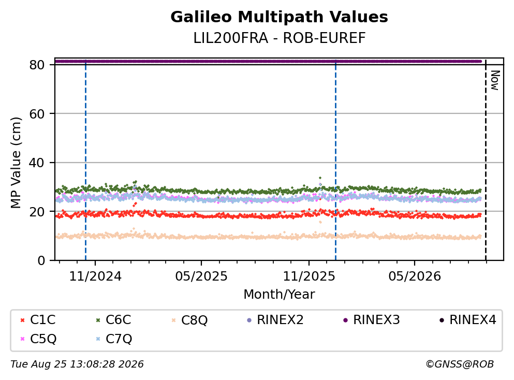This screenshot has height=380, width=514.
Task: Click the chart title Galileo Multipath Values
Action: coord(280,17)
